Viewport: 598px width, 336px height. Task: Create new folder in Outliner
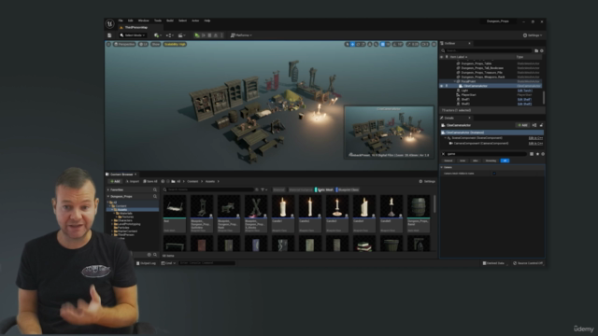[536, 50]
